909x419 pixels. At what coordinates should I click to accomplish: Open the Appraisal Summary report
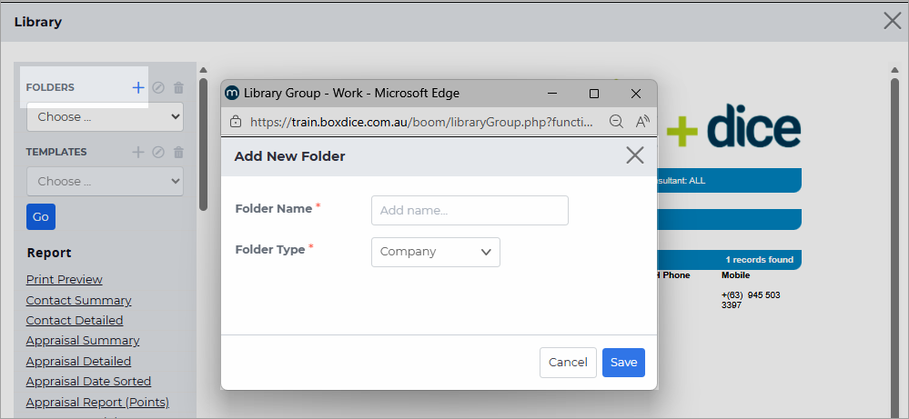point(83,340)
